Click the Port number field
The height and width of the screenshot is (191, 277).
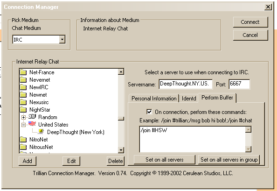[x=239, y=84]
